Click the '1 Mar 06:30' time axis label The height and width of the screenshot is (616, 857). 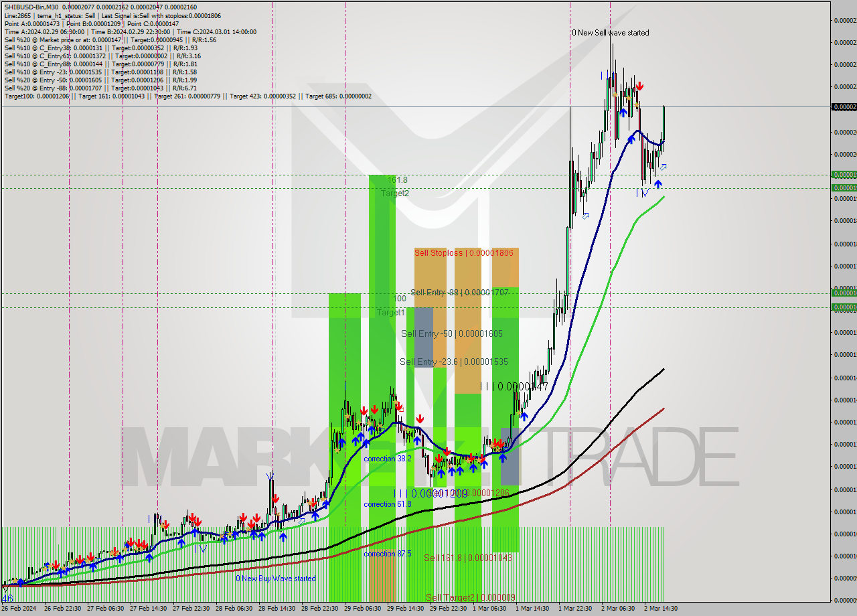490,609
